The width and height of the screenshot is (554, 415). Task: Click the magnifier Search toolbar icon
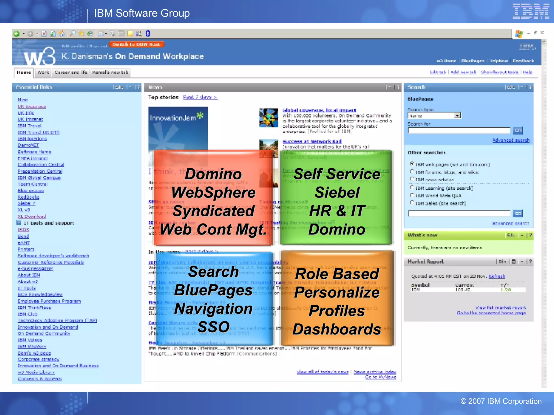click(72, 34)
